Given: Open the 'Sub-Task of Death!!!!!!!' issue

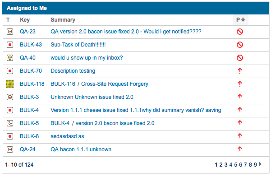Looking at the screenshot, I should 78,45.
